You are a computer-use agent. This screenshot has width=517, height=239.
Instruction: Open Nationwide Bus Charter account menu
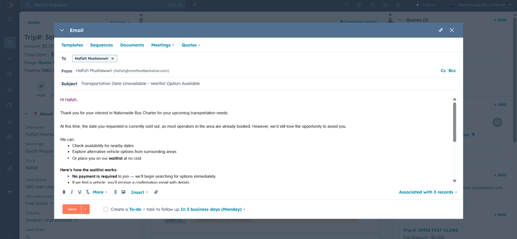point(481,5)
